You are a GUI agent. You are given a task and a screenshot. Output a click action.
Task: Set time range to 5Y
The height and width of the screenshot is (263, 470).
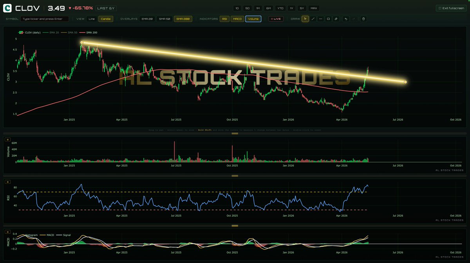coord(302,8)
